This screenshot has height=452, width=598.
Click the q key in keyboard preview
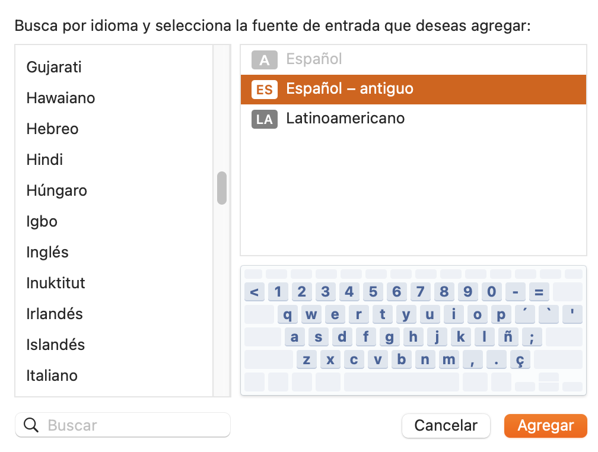coord(288,314)
